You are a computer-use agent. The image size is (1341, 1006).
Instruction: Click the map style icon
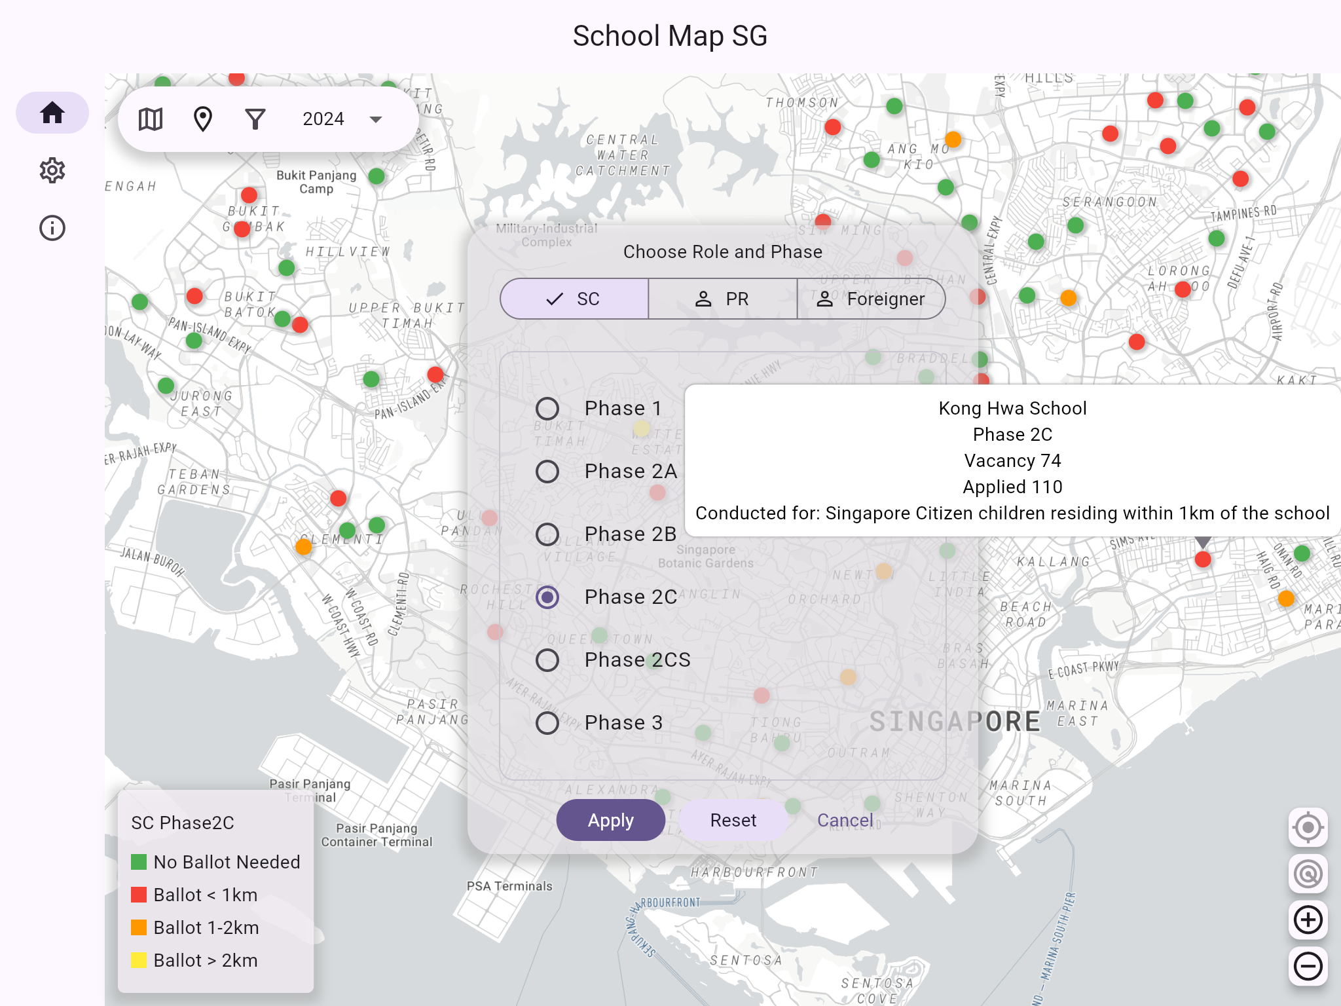151,119
